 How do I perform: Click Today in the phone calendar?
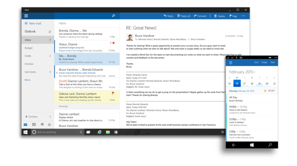pyautogui.click(x=264, y=63)
